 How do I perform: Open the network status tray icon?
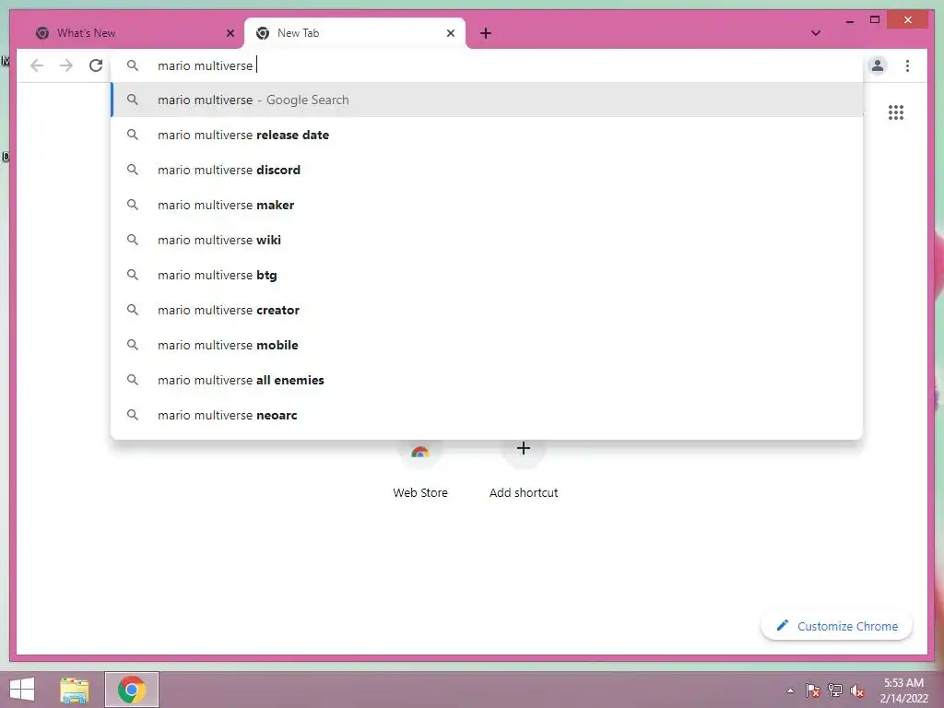[x=835, y=690]
